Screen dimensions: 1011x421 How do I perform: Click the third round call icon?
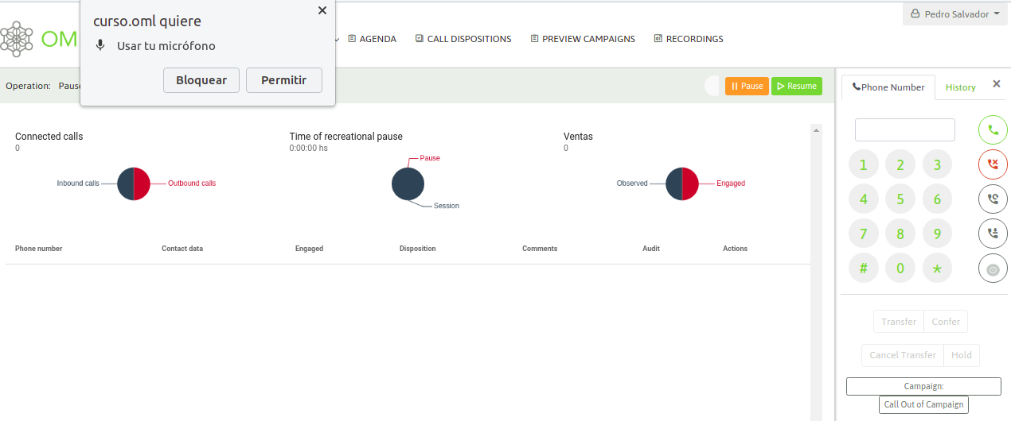[993, 199]
